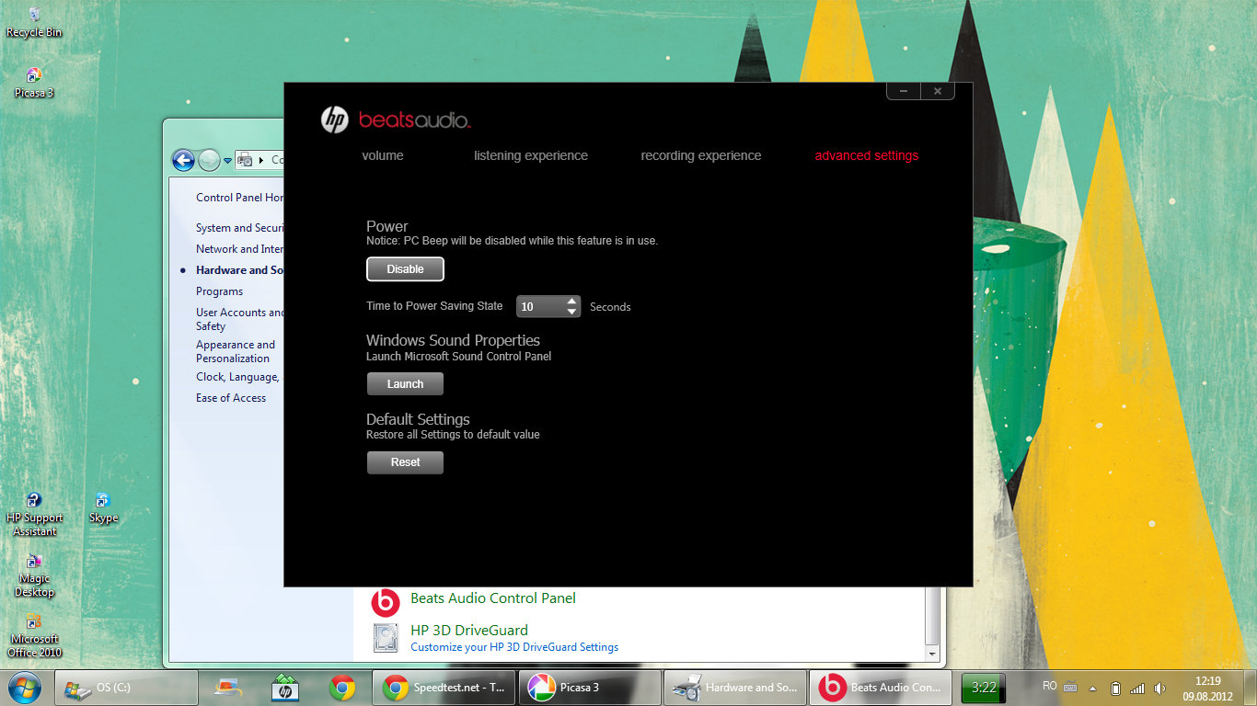This screenshot has width=1257, height=706.
Task: Open the Magic Desktop shortcut
Action: (34, 575)
